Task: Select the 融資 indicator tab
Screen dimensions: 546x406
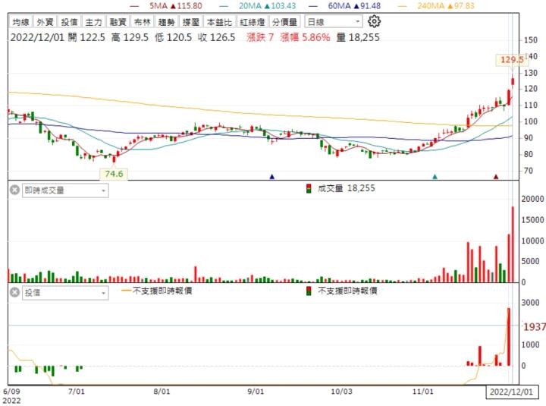Action: 118,22
